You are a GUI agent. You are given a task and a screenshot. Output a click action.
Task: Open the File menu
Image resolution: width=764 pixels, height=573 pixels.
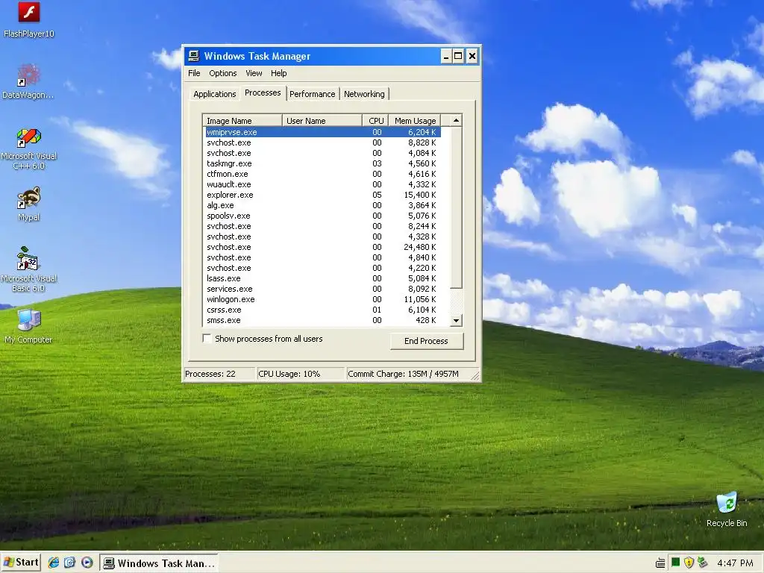click(194, 73)
